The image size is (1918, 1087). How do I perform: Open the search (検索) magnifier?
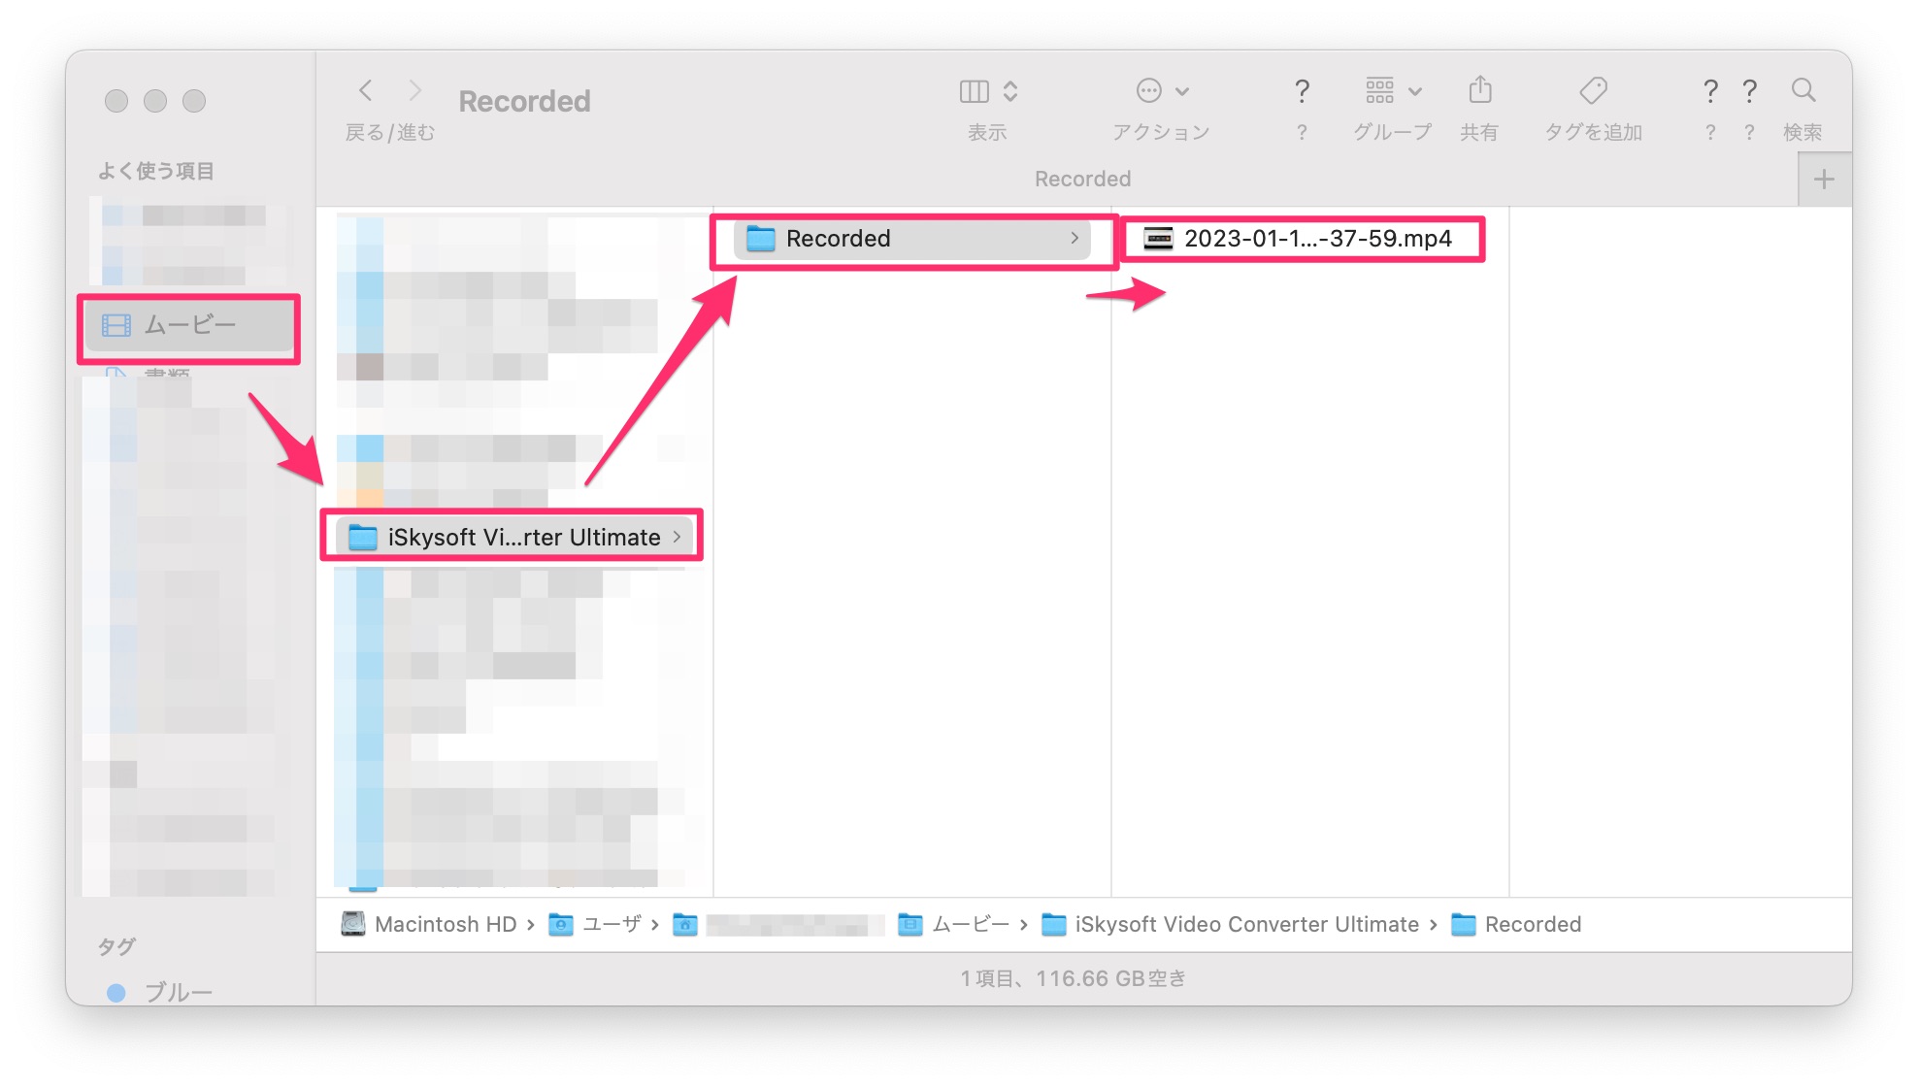(x=1803, y=91)
